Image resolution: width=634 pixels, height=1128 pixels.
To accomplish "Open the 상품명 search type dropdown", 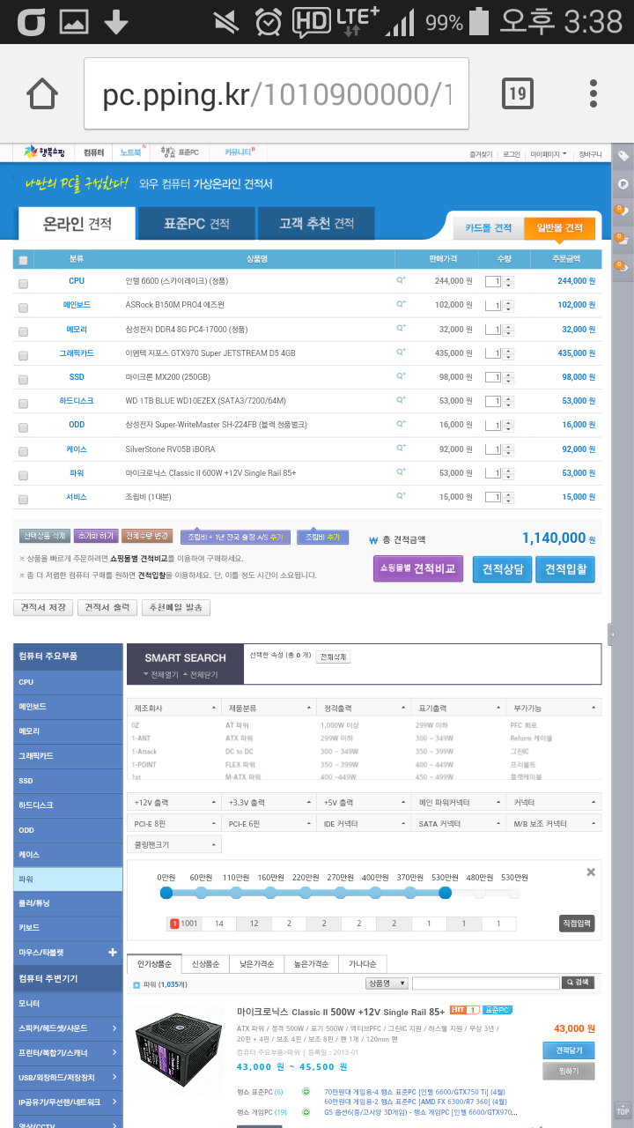I will [387, 983].
